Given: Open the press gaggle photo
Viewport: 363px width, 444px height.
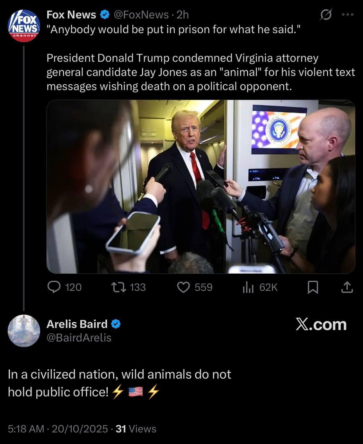Looking at the screenshot, I should 201,187.
